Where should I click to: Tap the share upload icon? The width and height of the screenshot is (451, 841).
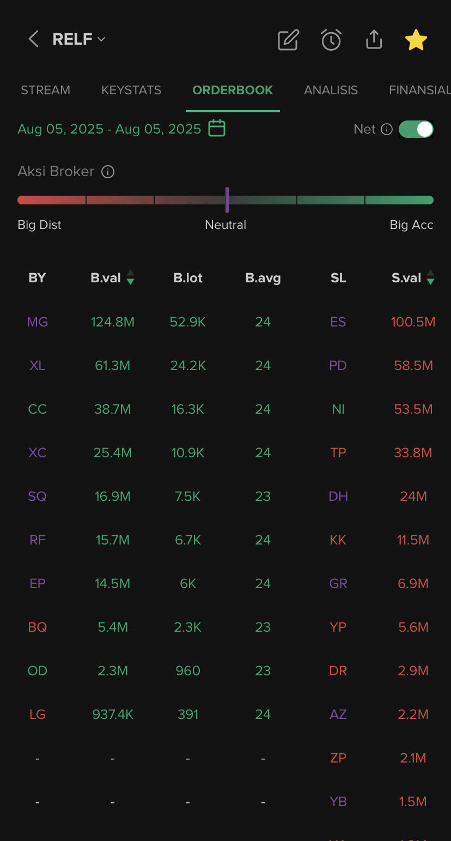(x=374, y=39)
